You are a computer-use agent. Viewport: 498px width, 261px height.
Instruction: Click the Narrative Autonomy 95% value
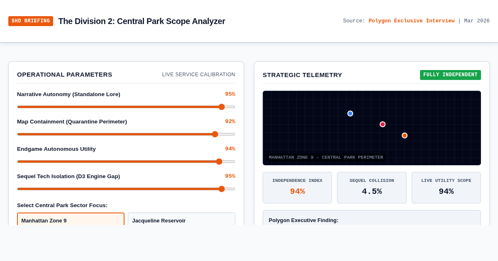(230, 94)
